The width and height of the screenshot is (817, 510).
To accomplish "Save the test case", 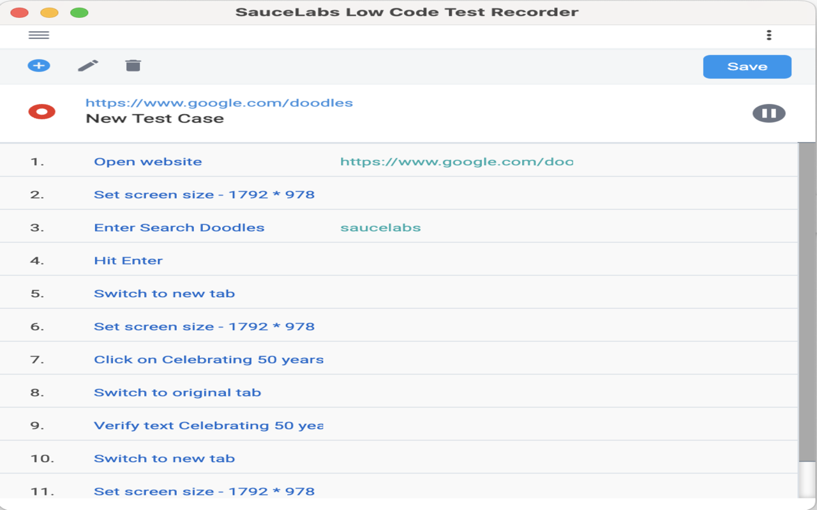I will [747, 66].
